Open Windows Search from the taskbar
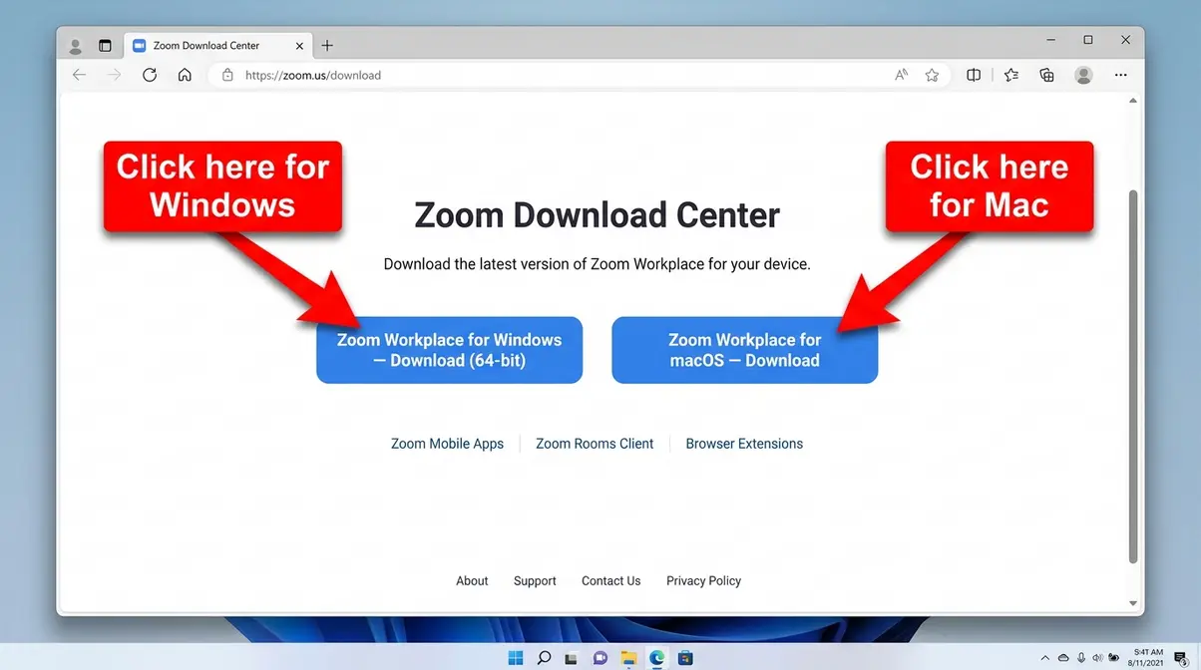The image size is (1201, 670). (x=544, y=658)
